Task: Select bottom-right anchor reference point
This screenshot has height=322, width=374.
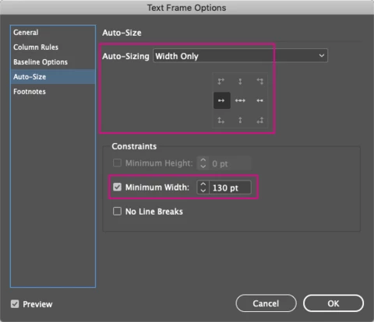Action: tap(259, 120)
